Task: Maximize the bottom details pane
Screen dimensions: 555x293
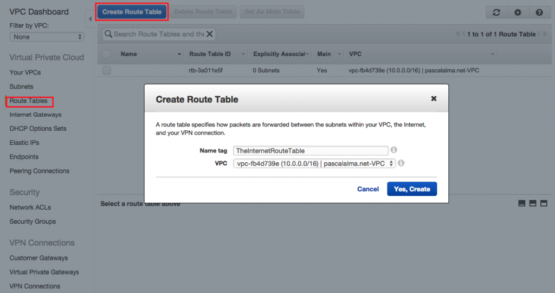Action: click(544, 203)
